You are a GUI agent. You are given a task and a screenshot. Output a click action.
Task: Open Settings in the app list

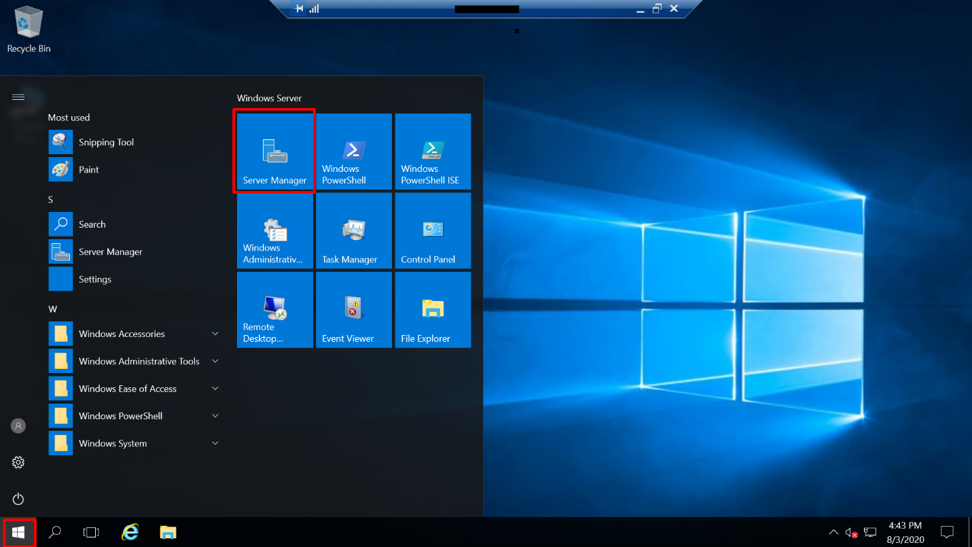tap(135, 279)
